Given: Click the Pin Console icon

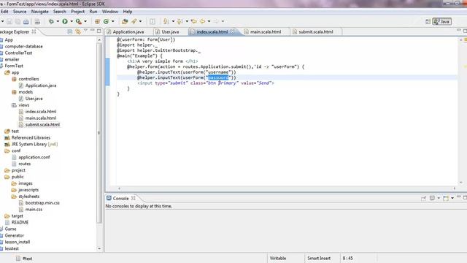Looking at the screenshot, I should coord(423,198).
